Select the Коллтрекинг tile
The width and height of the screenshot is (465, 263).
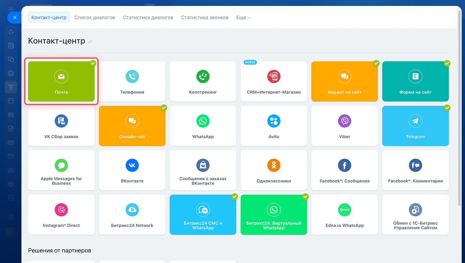pos(203,81)
